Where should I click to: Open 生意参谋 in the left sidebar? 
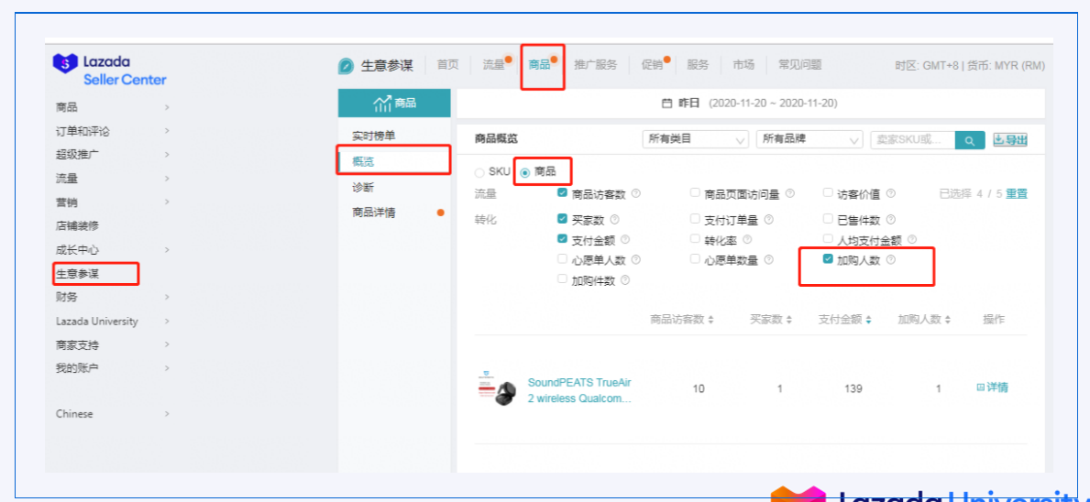point(78,274)
